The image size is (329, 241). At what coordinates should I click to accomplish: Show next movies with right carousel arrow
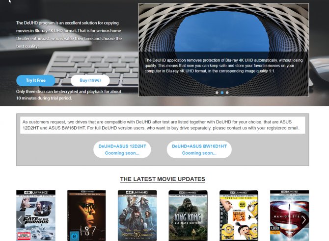[x=304, y=219]
